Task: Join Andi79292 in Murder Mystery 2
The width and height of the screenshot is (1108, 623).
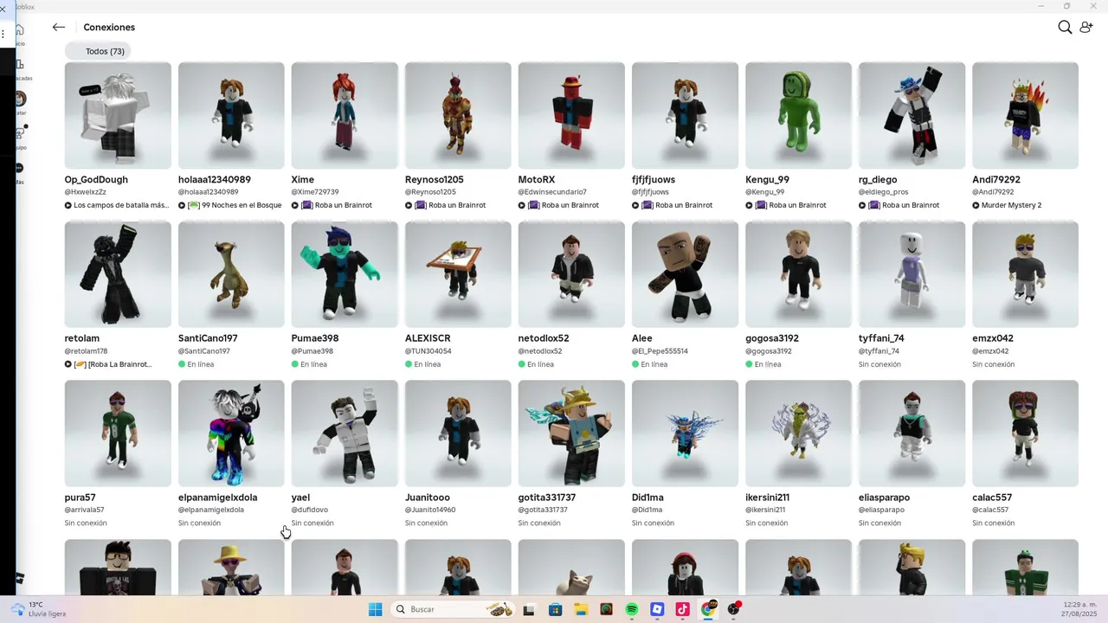Action: (1007, 206)
